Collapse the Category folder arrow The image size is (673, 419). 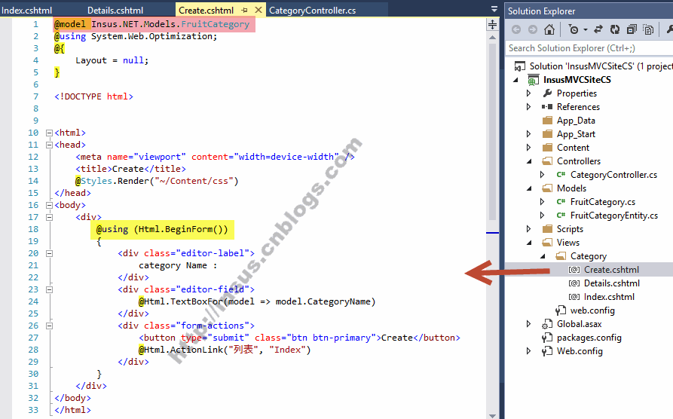coord(543,256)
